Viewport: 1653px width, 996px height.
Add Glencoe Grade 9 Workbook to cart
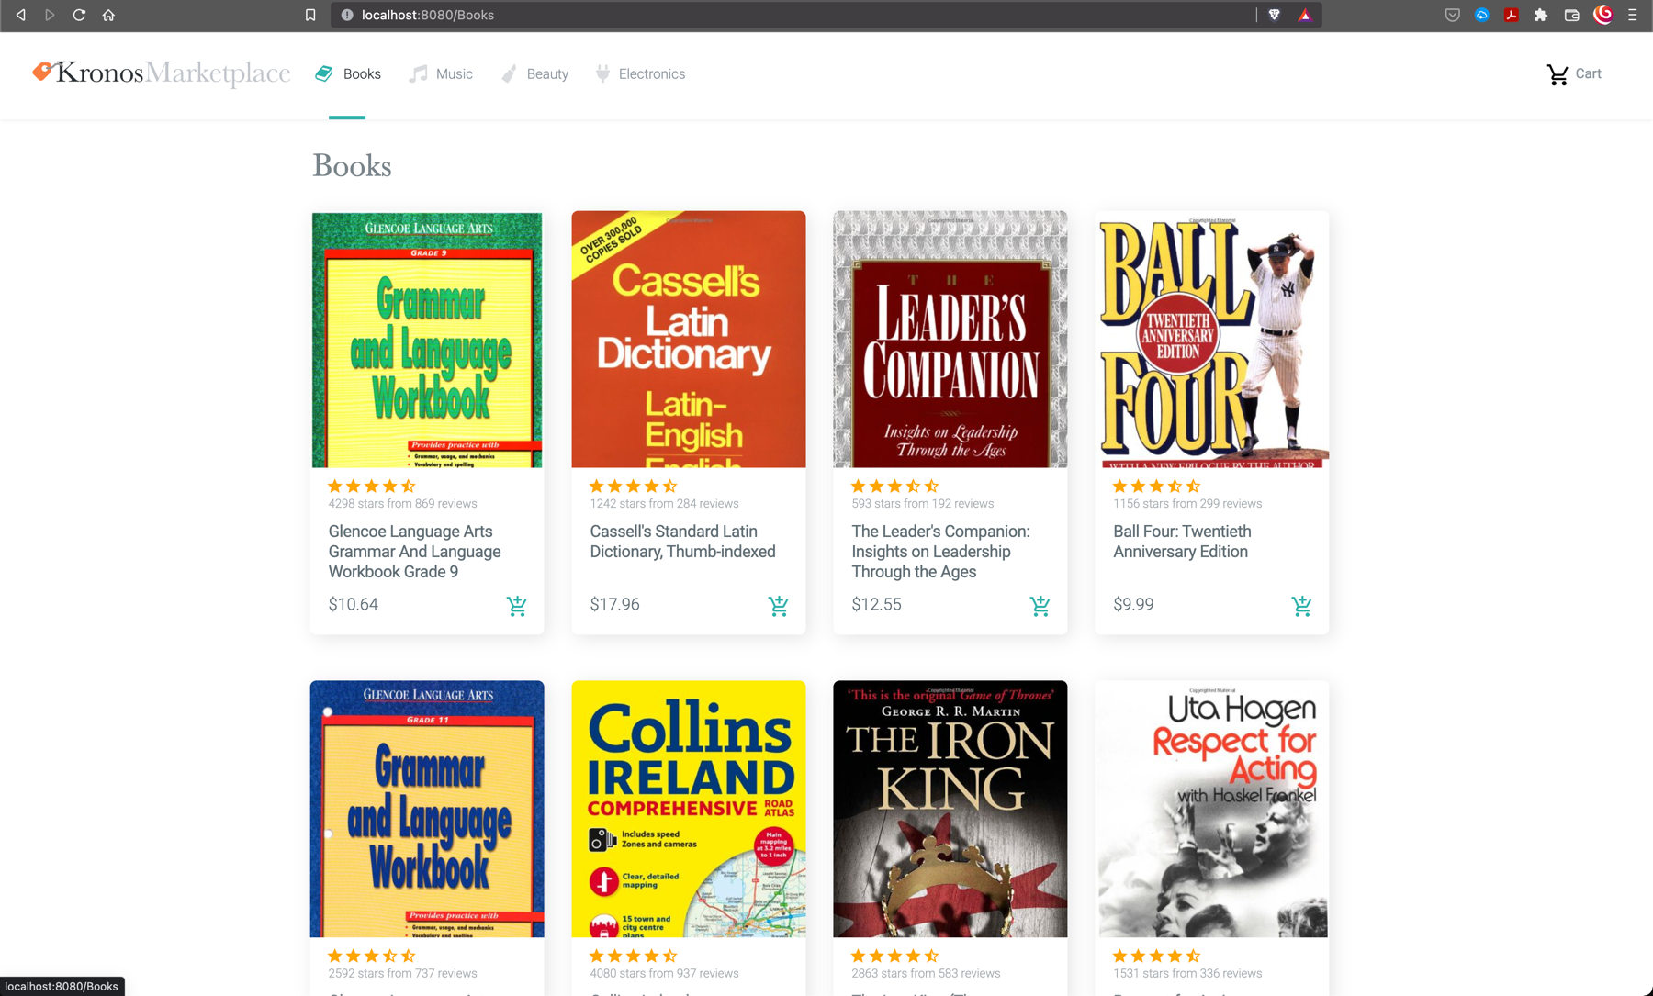click(517, 606)
